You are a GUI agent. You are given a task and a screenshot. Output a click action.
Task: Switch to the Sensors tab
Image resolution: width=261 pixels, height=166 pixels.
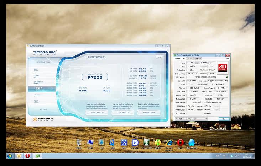click(190, 59)
